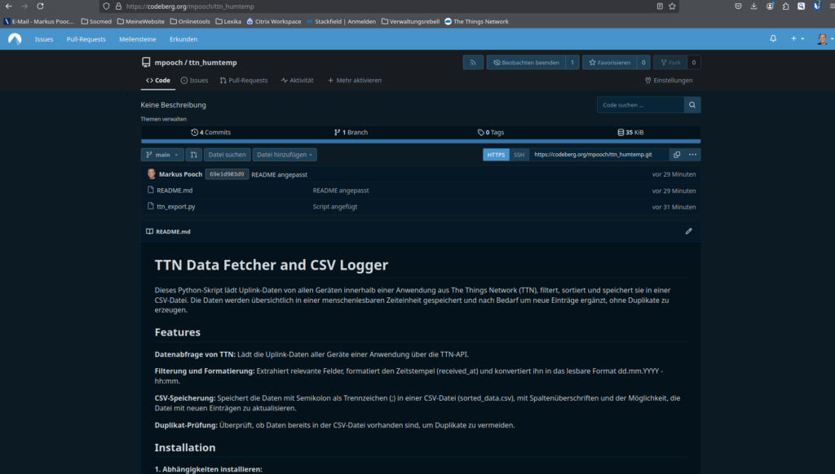Click the Codeberg logo in the navbar
835x474 pixels.
[15, 39]
